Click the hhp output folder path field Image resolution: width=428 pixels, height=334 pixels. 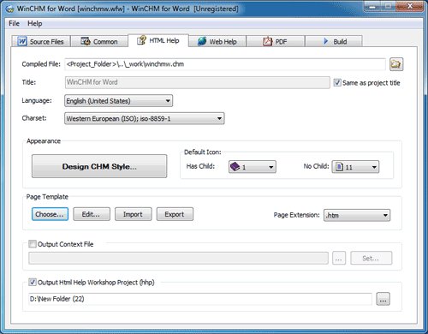pos(200,299)
